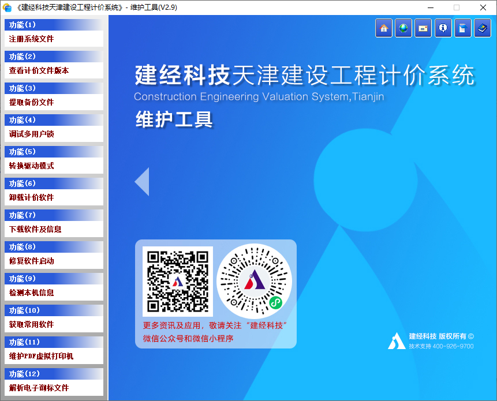
Task: Click the envelope mail icon
Action: coord(423,28)
